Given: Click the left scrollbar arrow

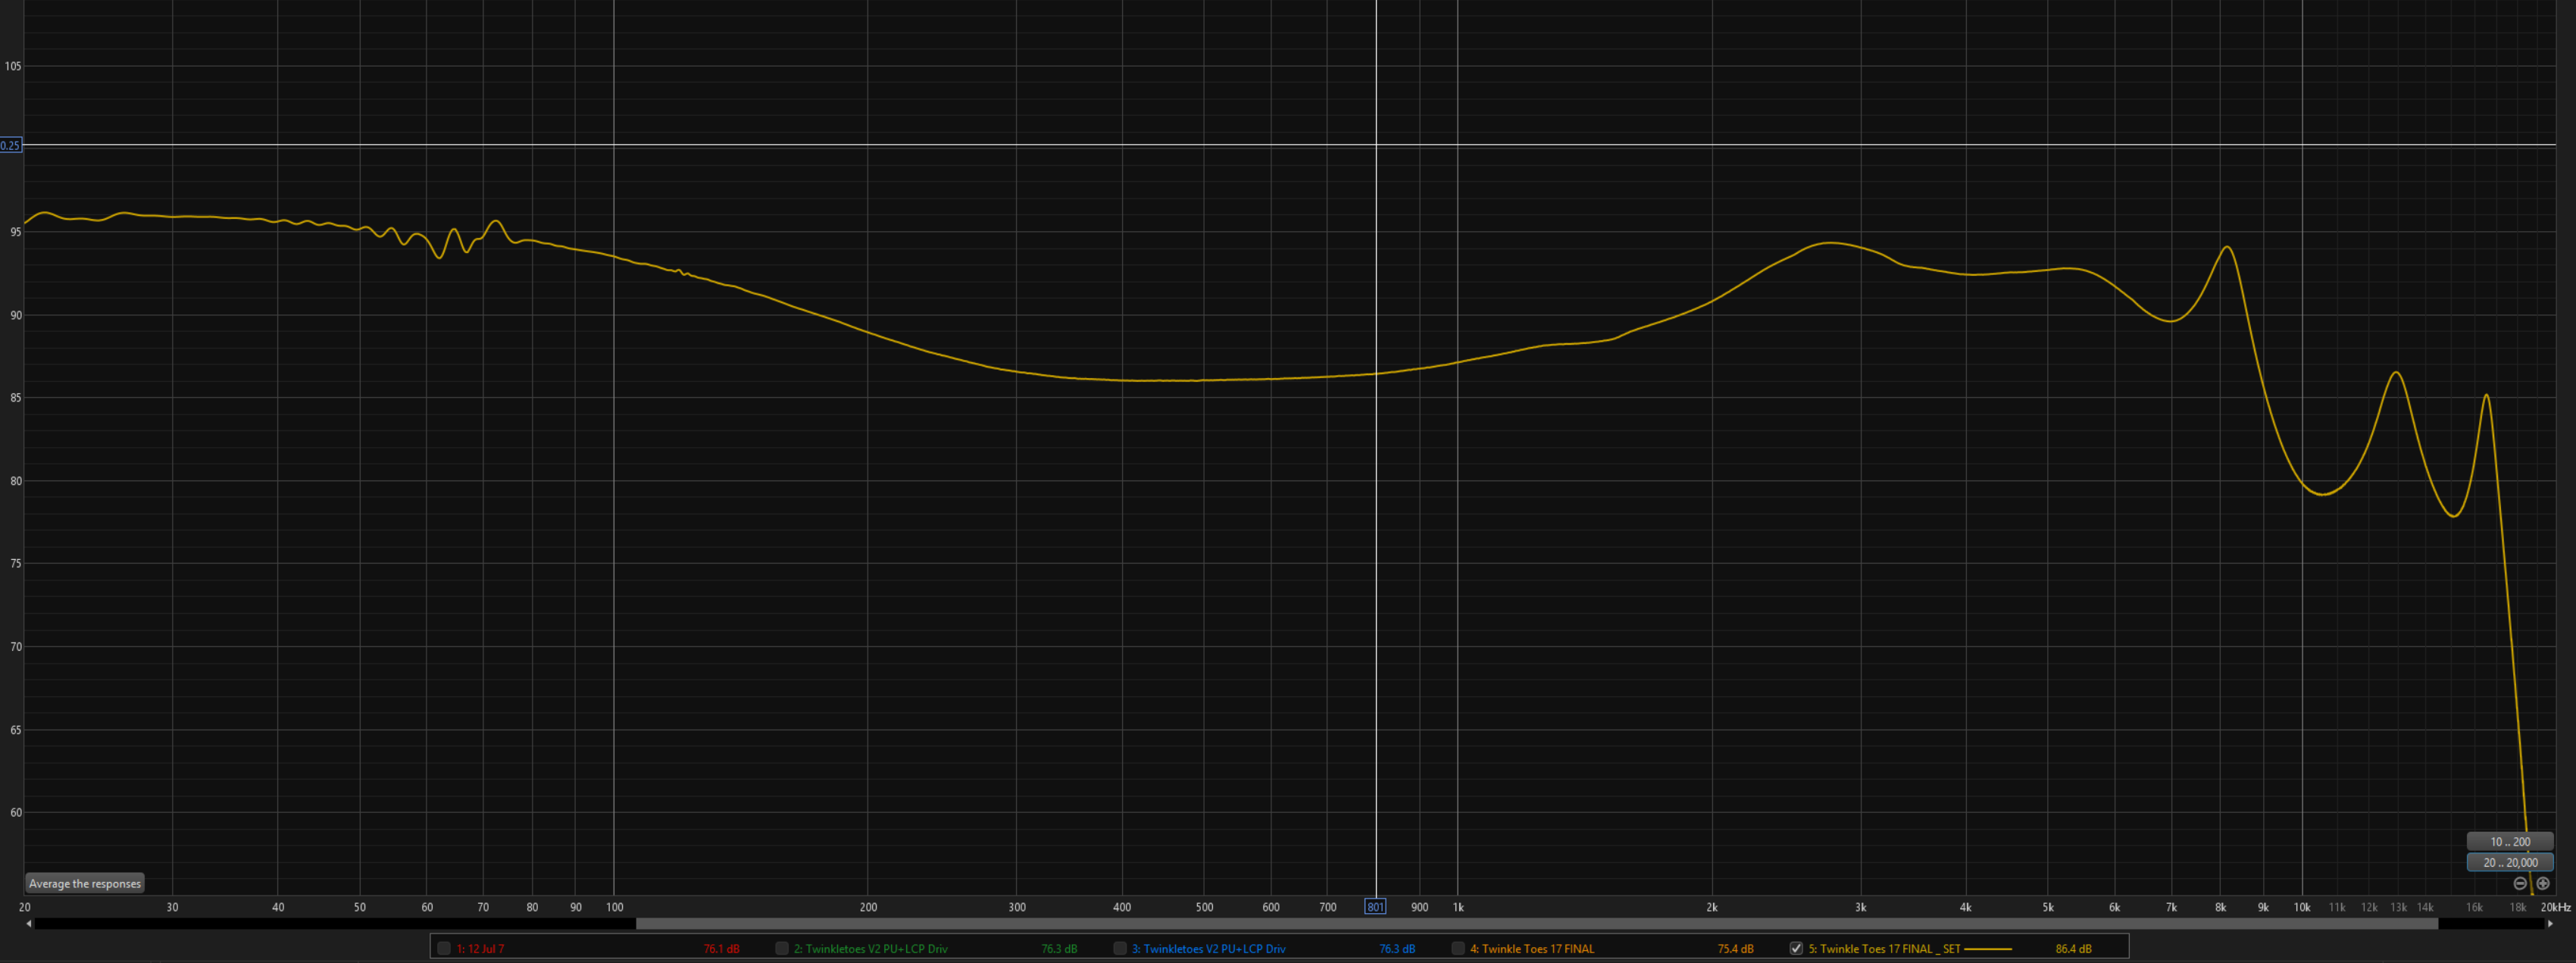Looking at the screenshot, I should pyautogui.click(x=28, y=924).
